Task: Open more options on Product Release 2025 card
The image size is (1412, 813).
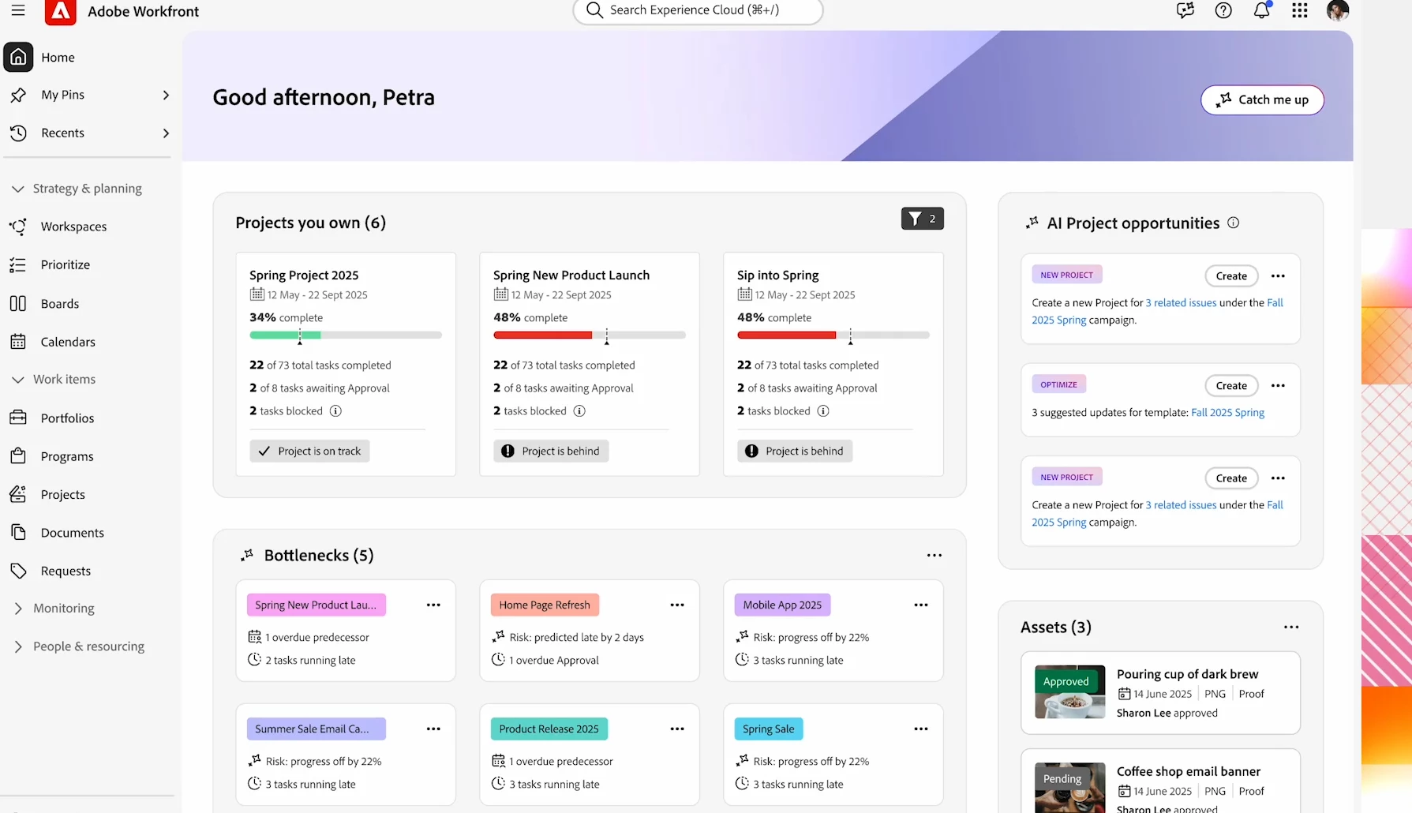Action: pos(677,729)
